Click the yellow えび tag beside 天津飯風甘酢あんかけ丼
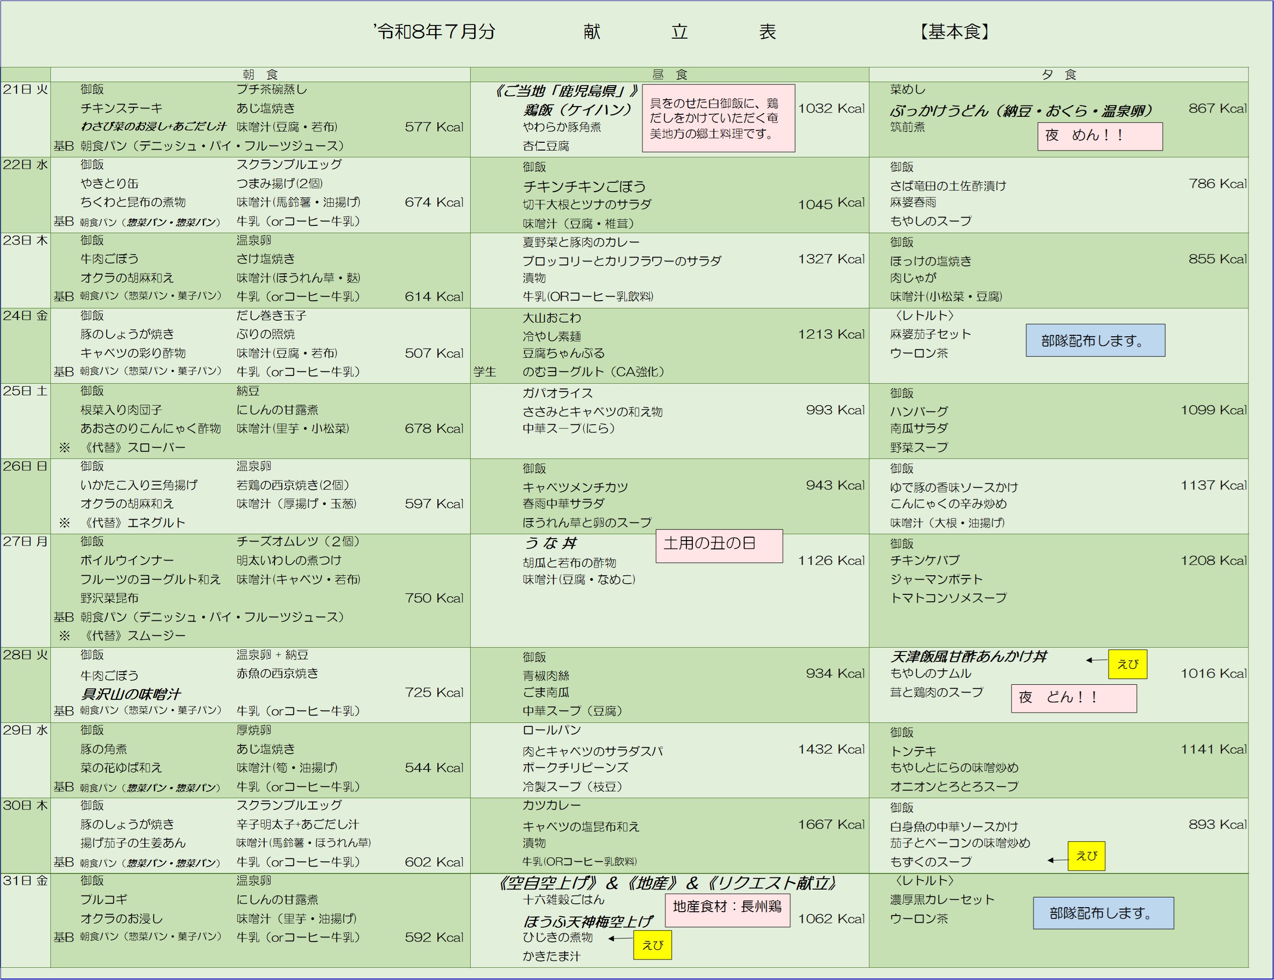The height and width of the screenshot is (980, 1274). (1128, 664)
